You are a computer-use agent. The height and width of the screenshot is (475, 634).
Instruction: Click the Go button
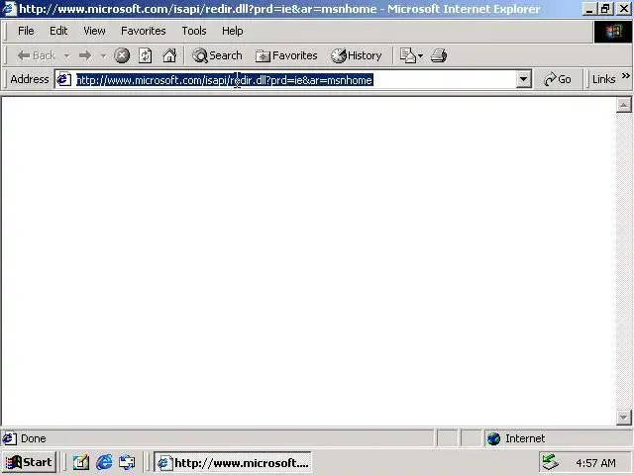(x=558, y=79)
